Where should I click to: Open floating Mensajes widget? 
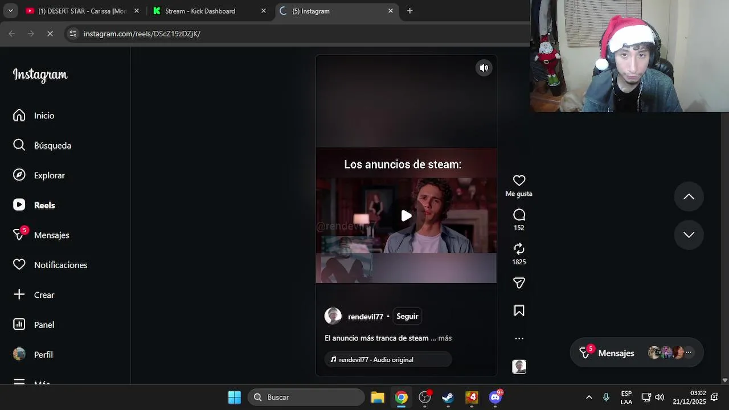coord(637,353)
